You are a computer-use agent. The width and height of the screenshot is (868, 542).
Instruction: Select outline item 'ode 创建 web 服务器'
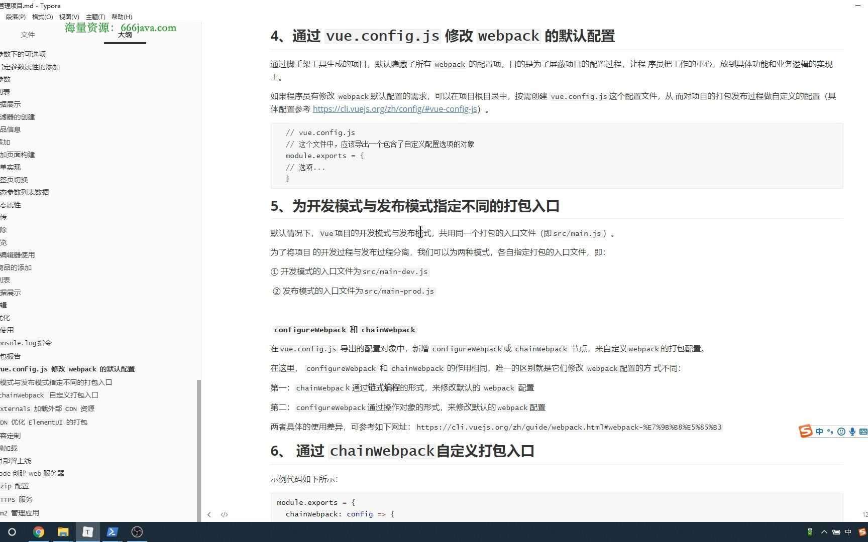point(32,473)
